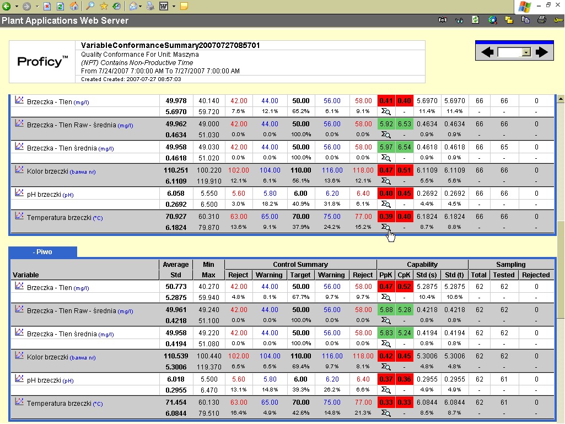Screen dimensions: 565x424
Task: Open the browser Search magnifier
Action: [x=90, y=6]
